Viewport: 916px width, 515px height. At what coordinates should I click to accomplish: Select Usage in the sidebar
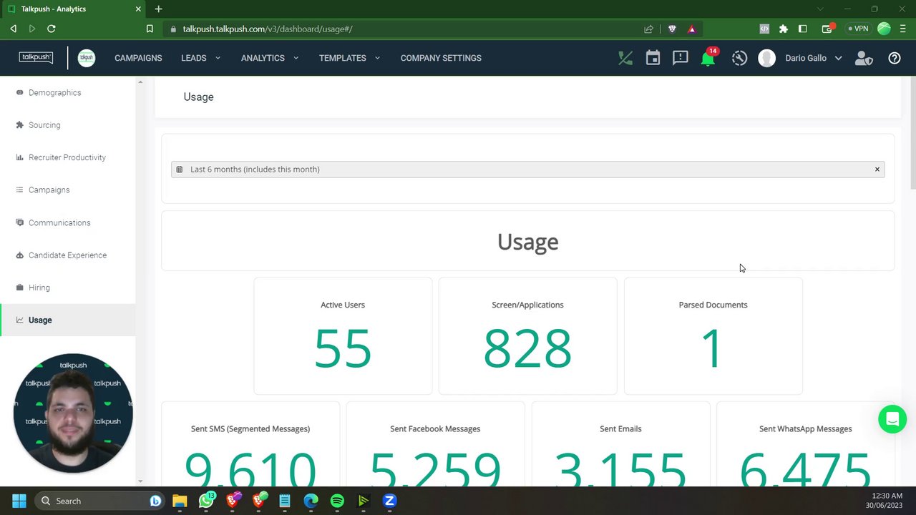pos(68,320)
